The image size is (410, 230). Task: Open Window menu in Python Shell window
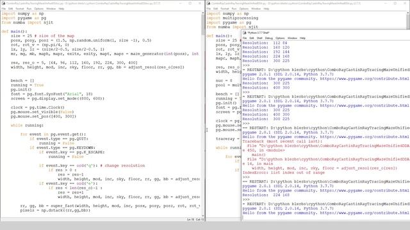pyautogui.click(x=292, y=38)
